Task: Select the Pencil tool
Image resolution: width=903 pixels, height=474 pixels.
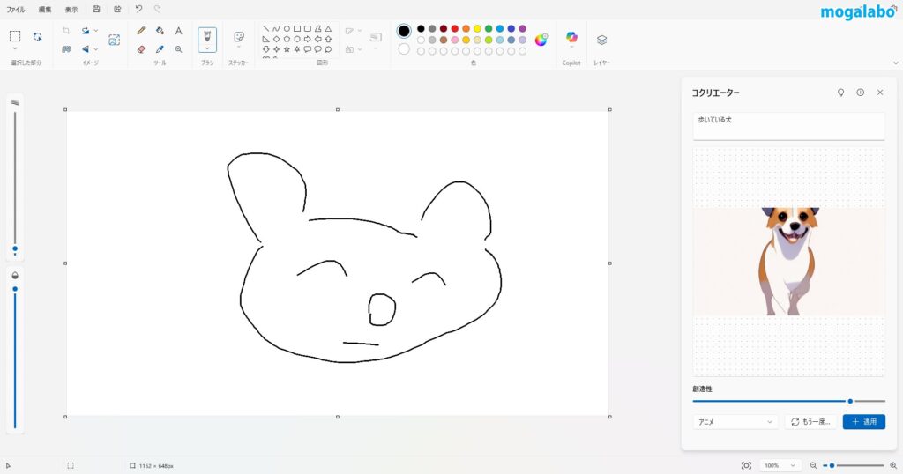Action: click(141, 31)
